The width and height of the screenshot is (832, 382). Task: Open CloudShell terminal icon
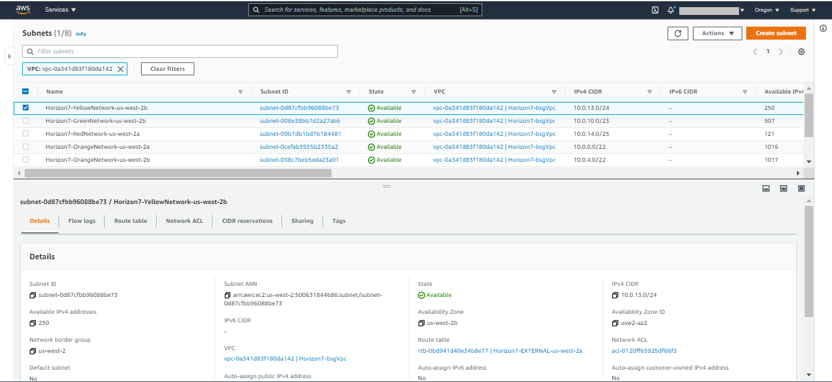pos(655,10)
